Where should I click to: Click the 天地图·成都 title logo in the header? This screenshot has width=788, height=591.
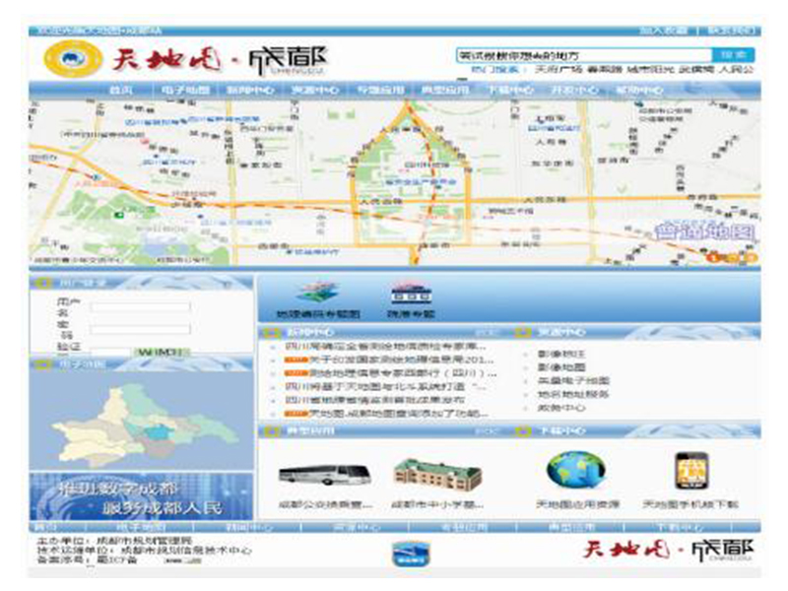pyautogui.click(x=219, y=60)
